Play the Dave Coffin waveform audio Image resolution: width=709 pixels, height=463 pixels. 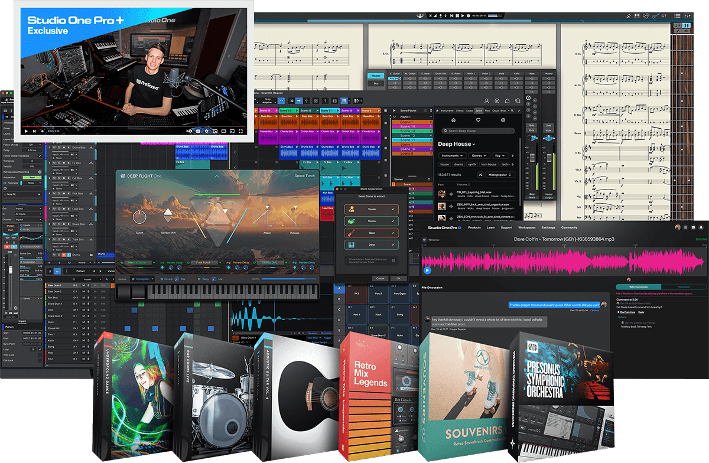427,270
